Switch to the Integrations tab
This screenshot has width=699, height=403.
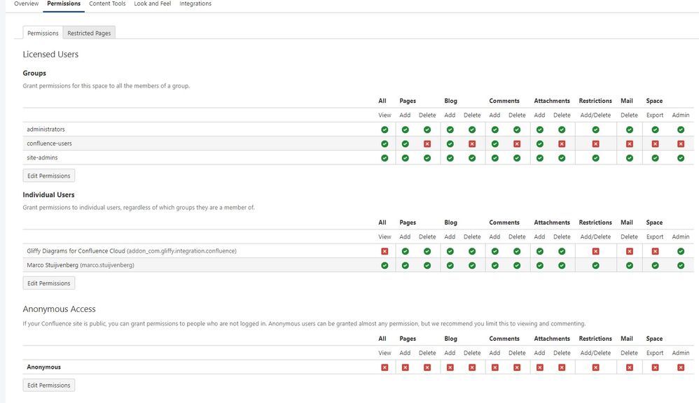(195, 3)
